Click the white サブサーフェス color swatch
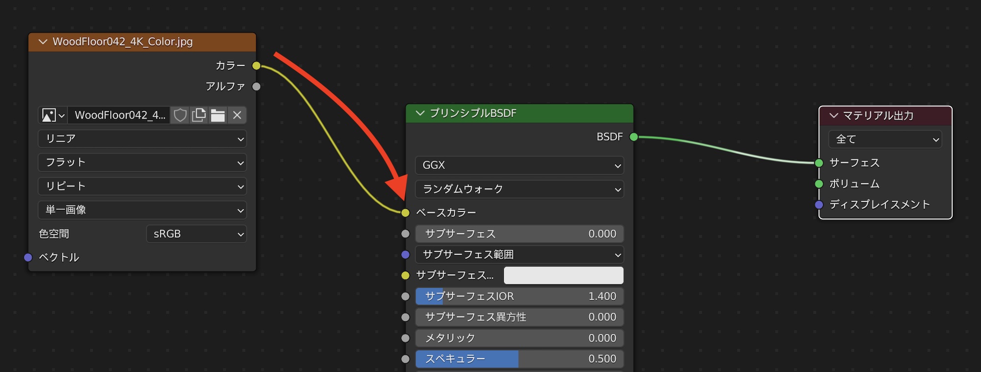The image size is (981, 372). 563,276
